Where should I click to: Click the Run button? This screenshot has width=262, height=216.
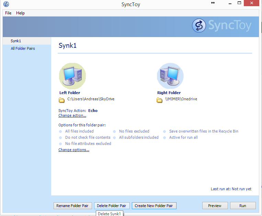pyautogui.click(x=243, y=206)
